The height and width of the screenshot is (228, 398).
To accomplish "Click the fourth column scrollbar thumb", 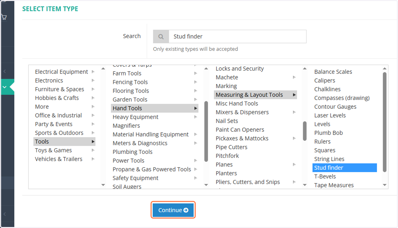I will (x=385, y=122).
